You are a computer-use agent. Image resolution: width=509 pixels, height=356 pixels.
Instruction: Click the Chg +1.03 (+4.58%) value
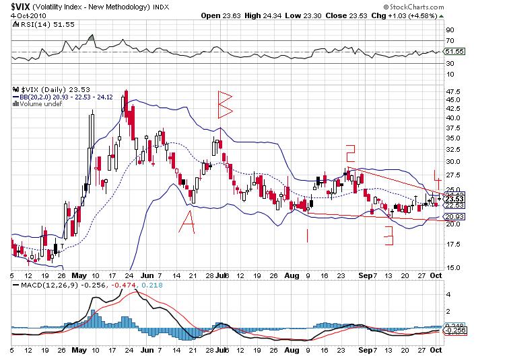[x=405, y=15]
